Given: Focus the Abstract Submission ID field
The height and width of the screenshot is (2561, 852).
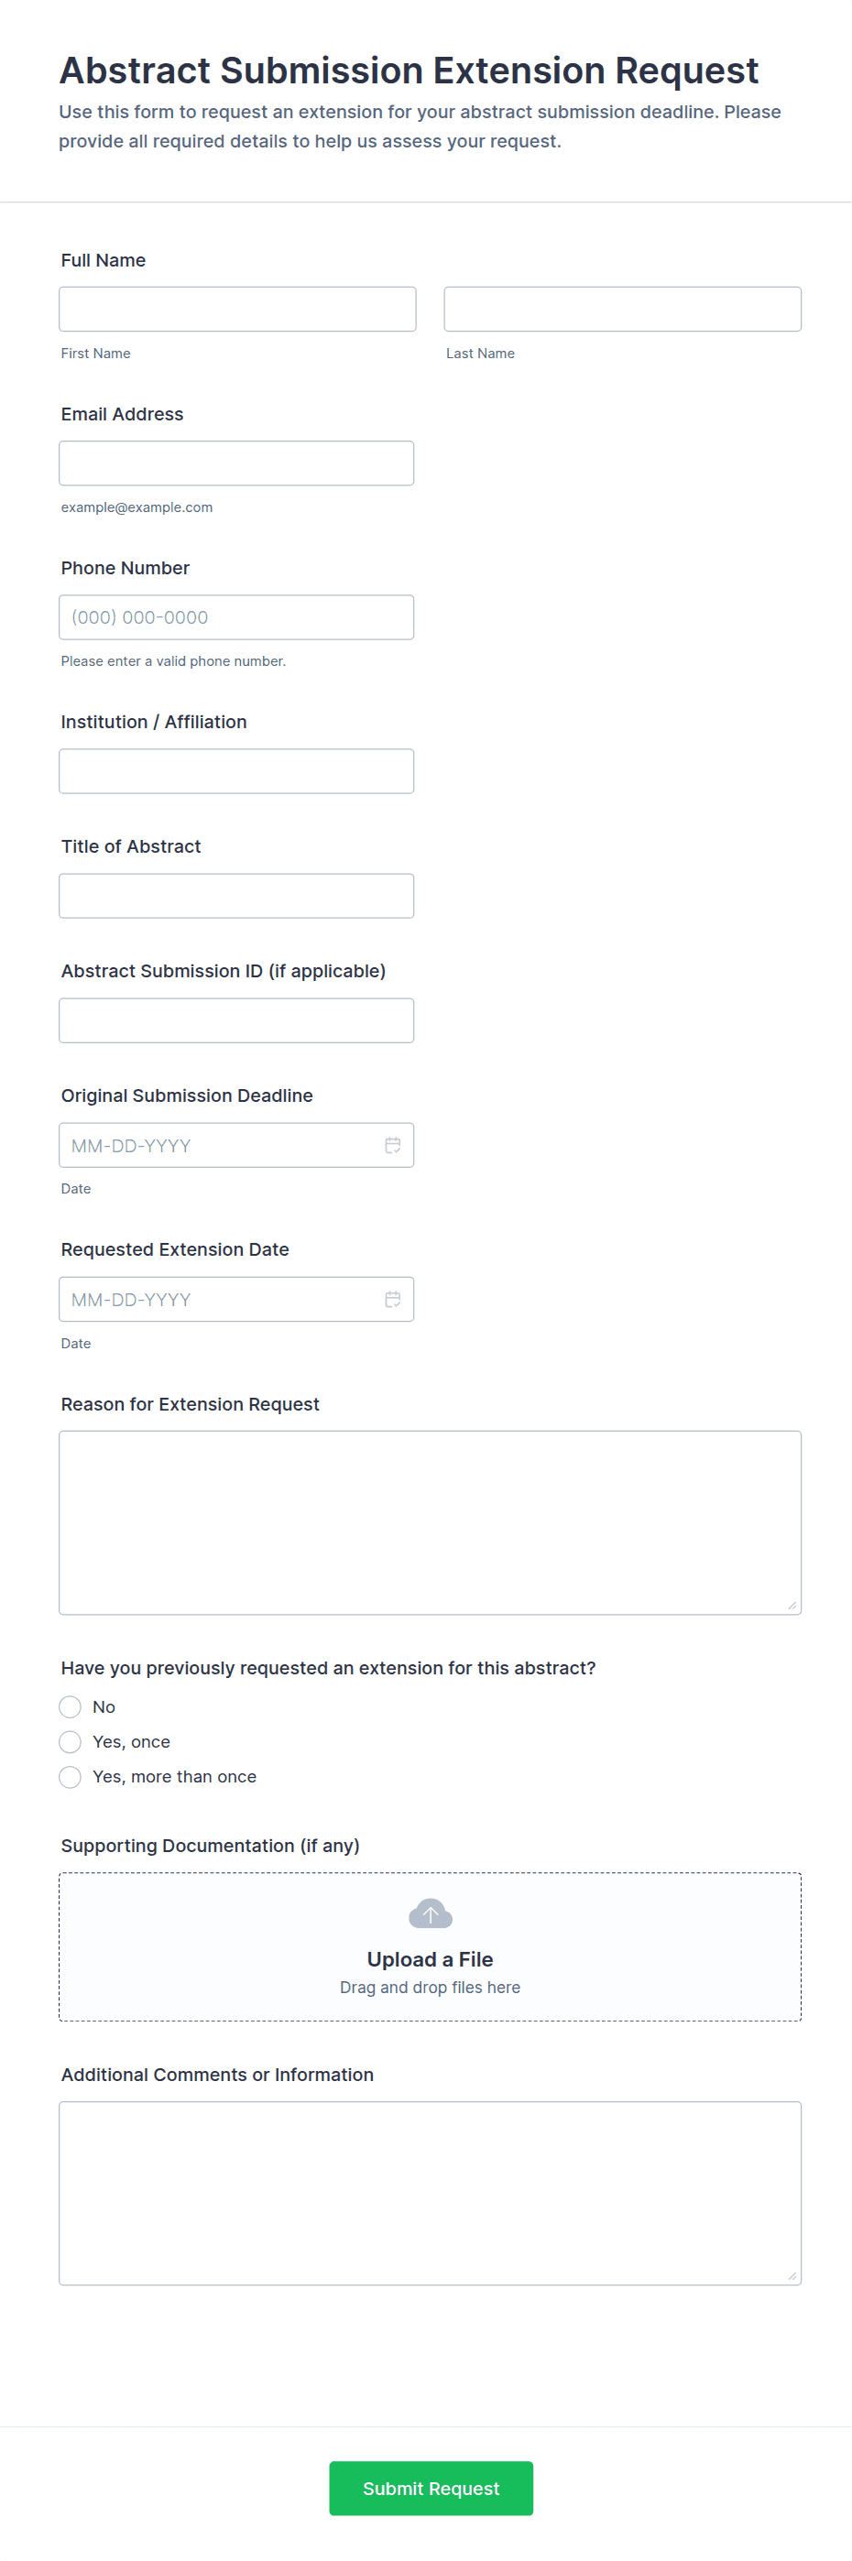Looking at the screenshot, I should point(235,1020).
